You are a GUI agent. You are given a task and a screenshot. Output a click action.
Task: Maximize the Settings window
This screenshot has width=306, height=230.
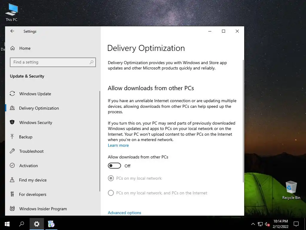pos(224,31)
